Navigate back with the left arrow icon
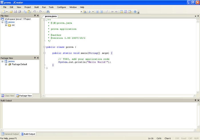This screenshot has width=200, height=140. (x=112, y=12)
